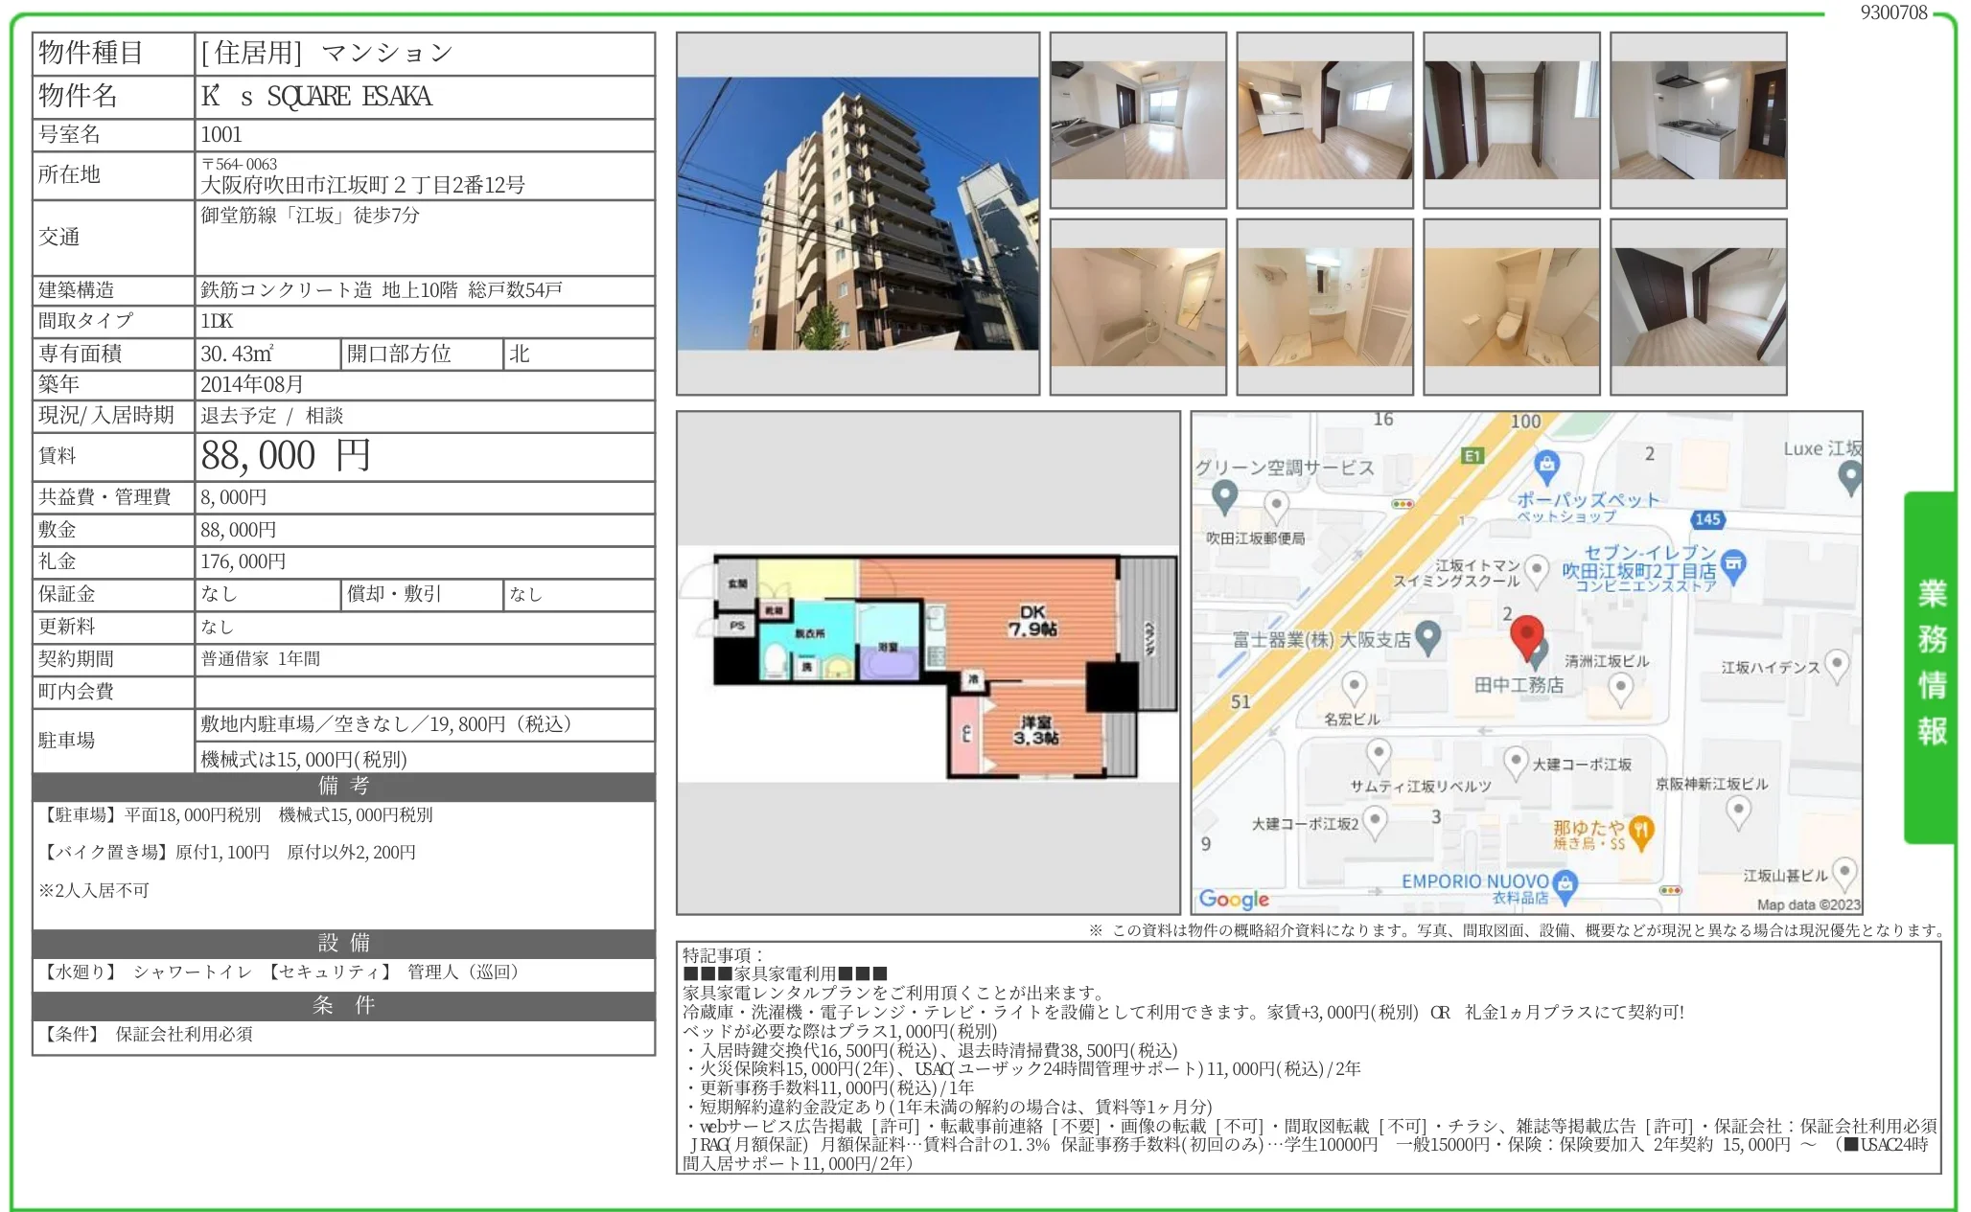Viewport: 1971px width, 1212px height.
Task: Click the ポーパッズペット pet shop marker
Action: (x=1545, y=467)
